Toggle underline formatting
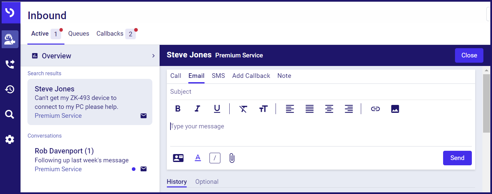The image size is (492, 194). 217,109
